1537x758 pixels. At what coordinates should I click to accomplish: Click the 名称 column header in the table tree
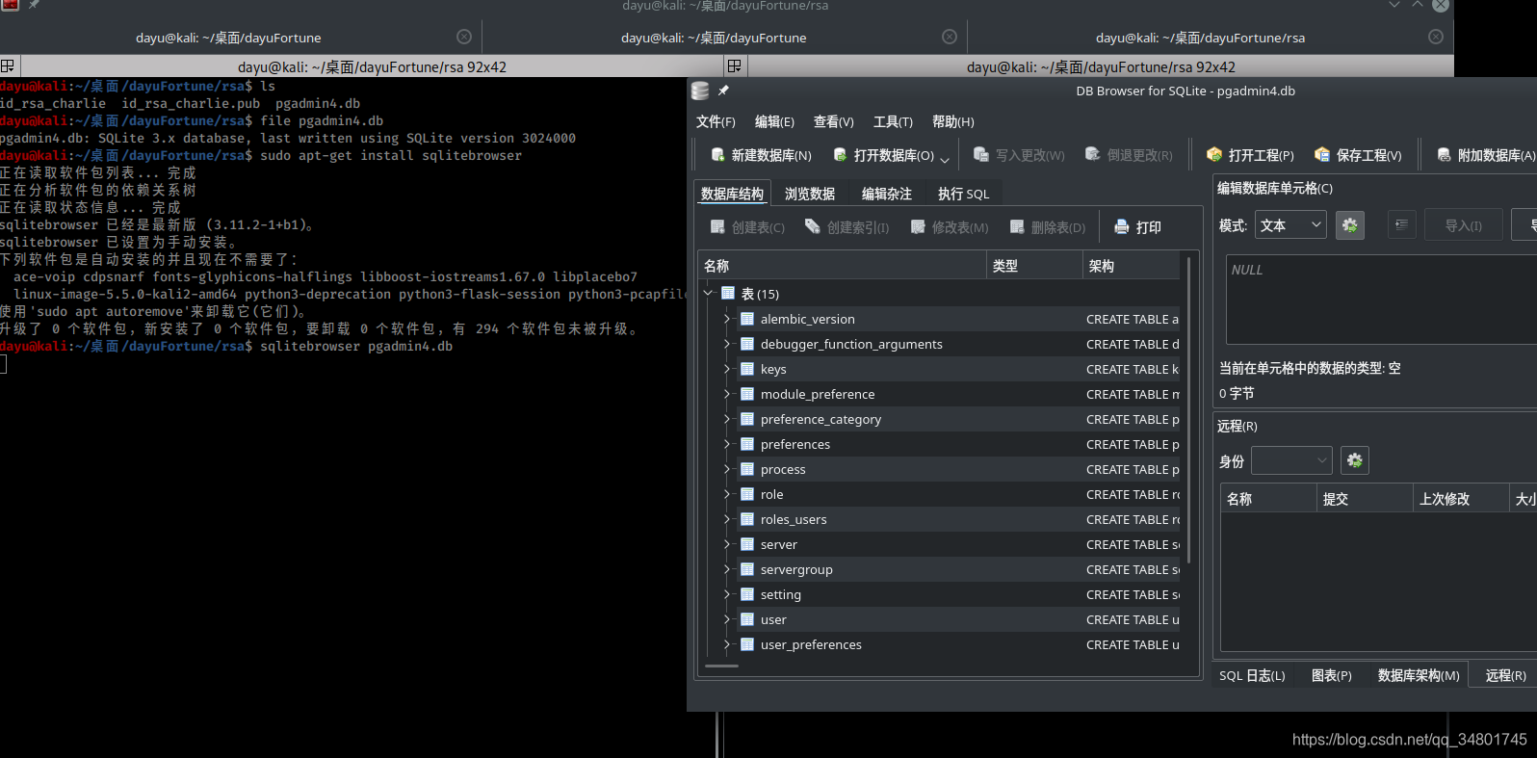(843, 266)
